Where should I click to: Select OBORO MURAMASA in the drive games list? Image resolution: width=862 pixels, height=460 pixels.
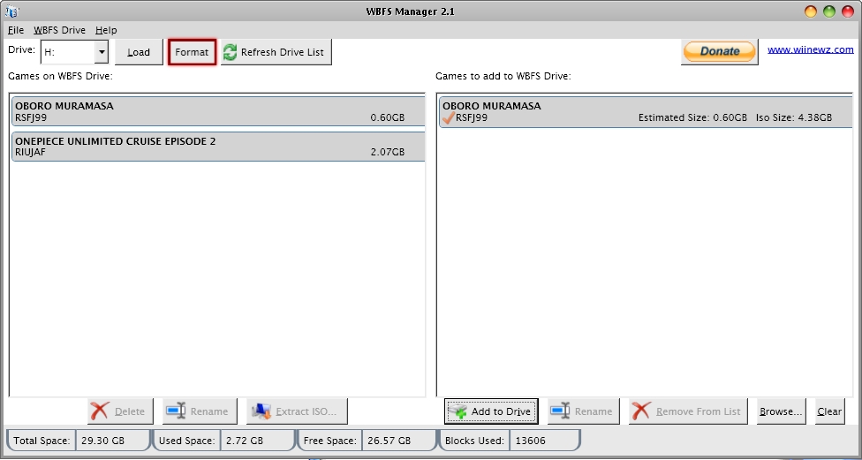(x=218, y=111)
